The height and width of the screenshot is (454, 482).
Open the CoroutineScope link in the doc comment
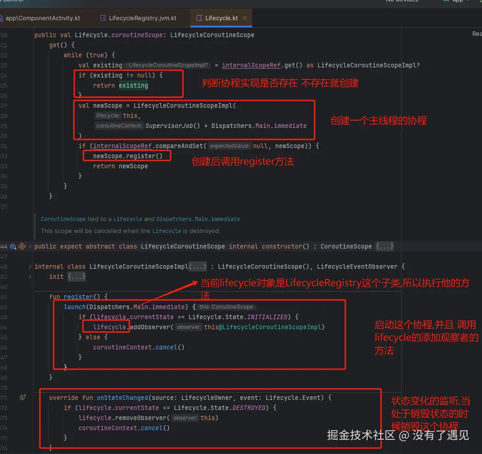[63, 219]
